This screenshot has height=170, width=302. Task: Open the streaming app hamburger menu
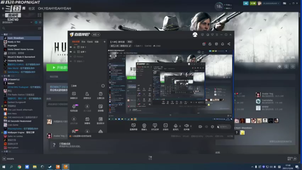(x=217, y=35)
